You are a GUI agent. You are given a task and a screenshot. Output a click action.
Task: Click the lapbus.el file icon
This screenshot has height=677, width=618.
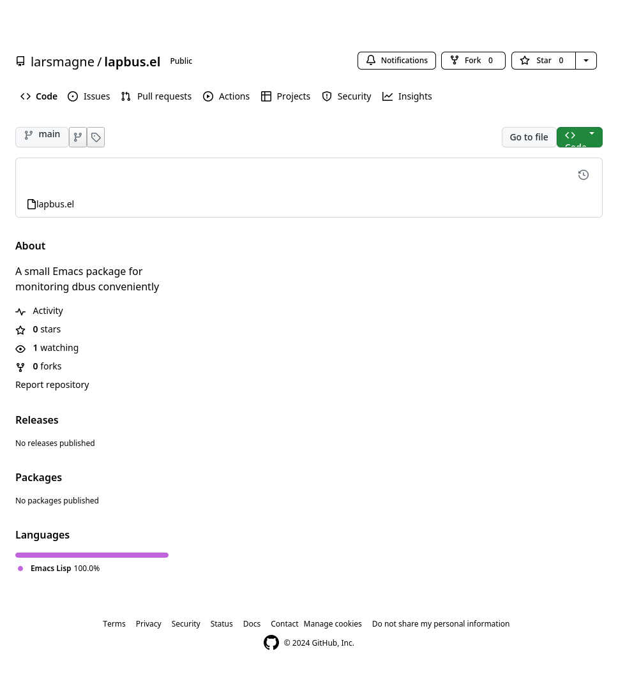(31, 204)
